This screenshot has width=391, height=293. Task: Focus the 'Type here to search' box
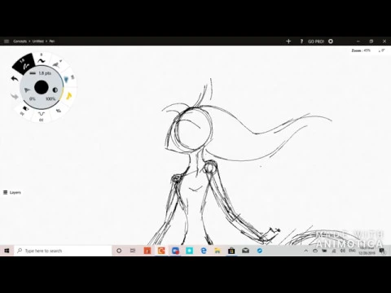coord(63,251)
